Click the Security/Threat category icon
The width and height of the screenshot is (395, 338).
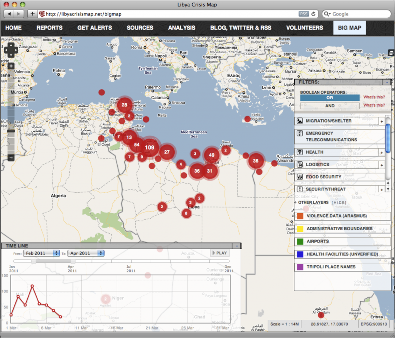(299, 189)
